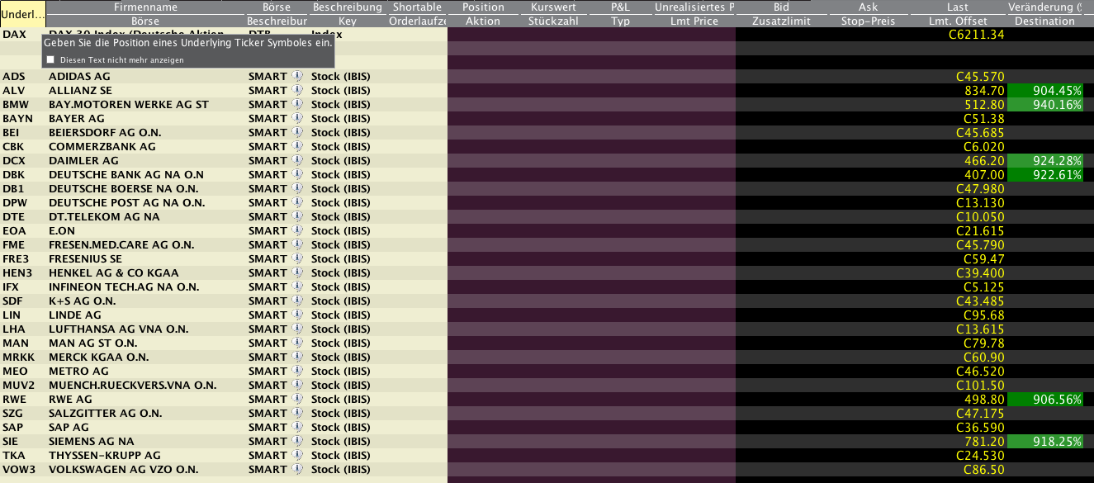The image size is (1094, 483).
Task: Select the C101.50 last price value
Action: click(980, 386)
